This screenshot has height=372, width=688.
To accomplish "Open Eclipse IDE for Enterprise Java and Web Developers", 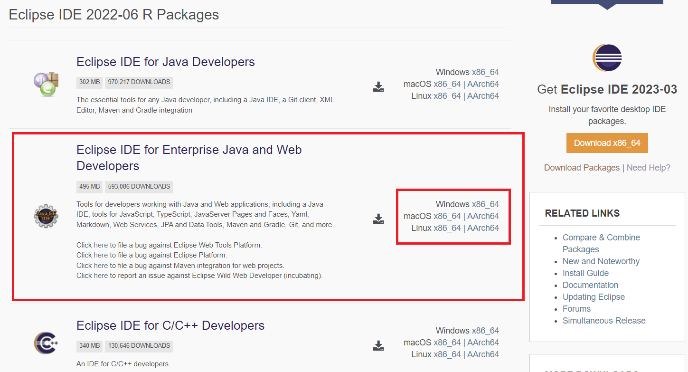I will point(189,158).
